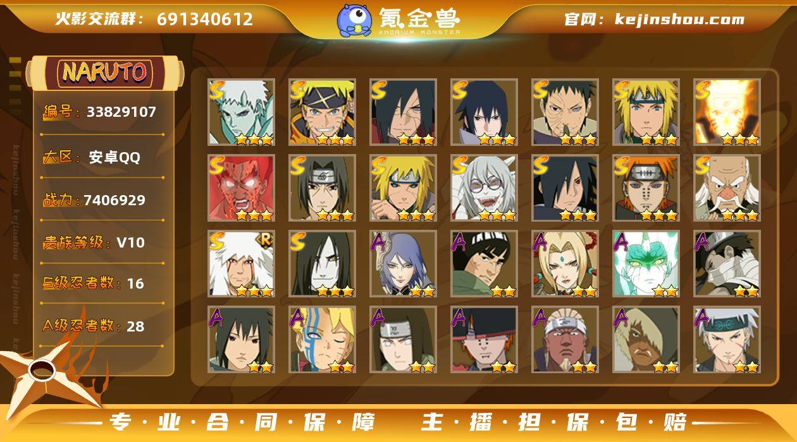Click the blue Khorium Monster mascot logo
The image size is (797, 442).
point(354,20)
